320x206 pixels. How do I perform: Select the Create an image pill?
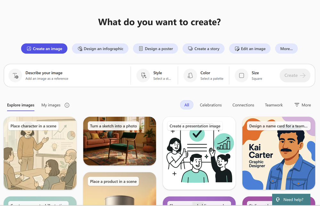44,49
